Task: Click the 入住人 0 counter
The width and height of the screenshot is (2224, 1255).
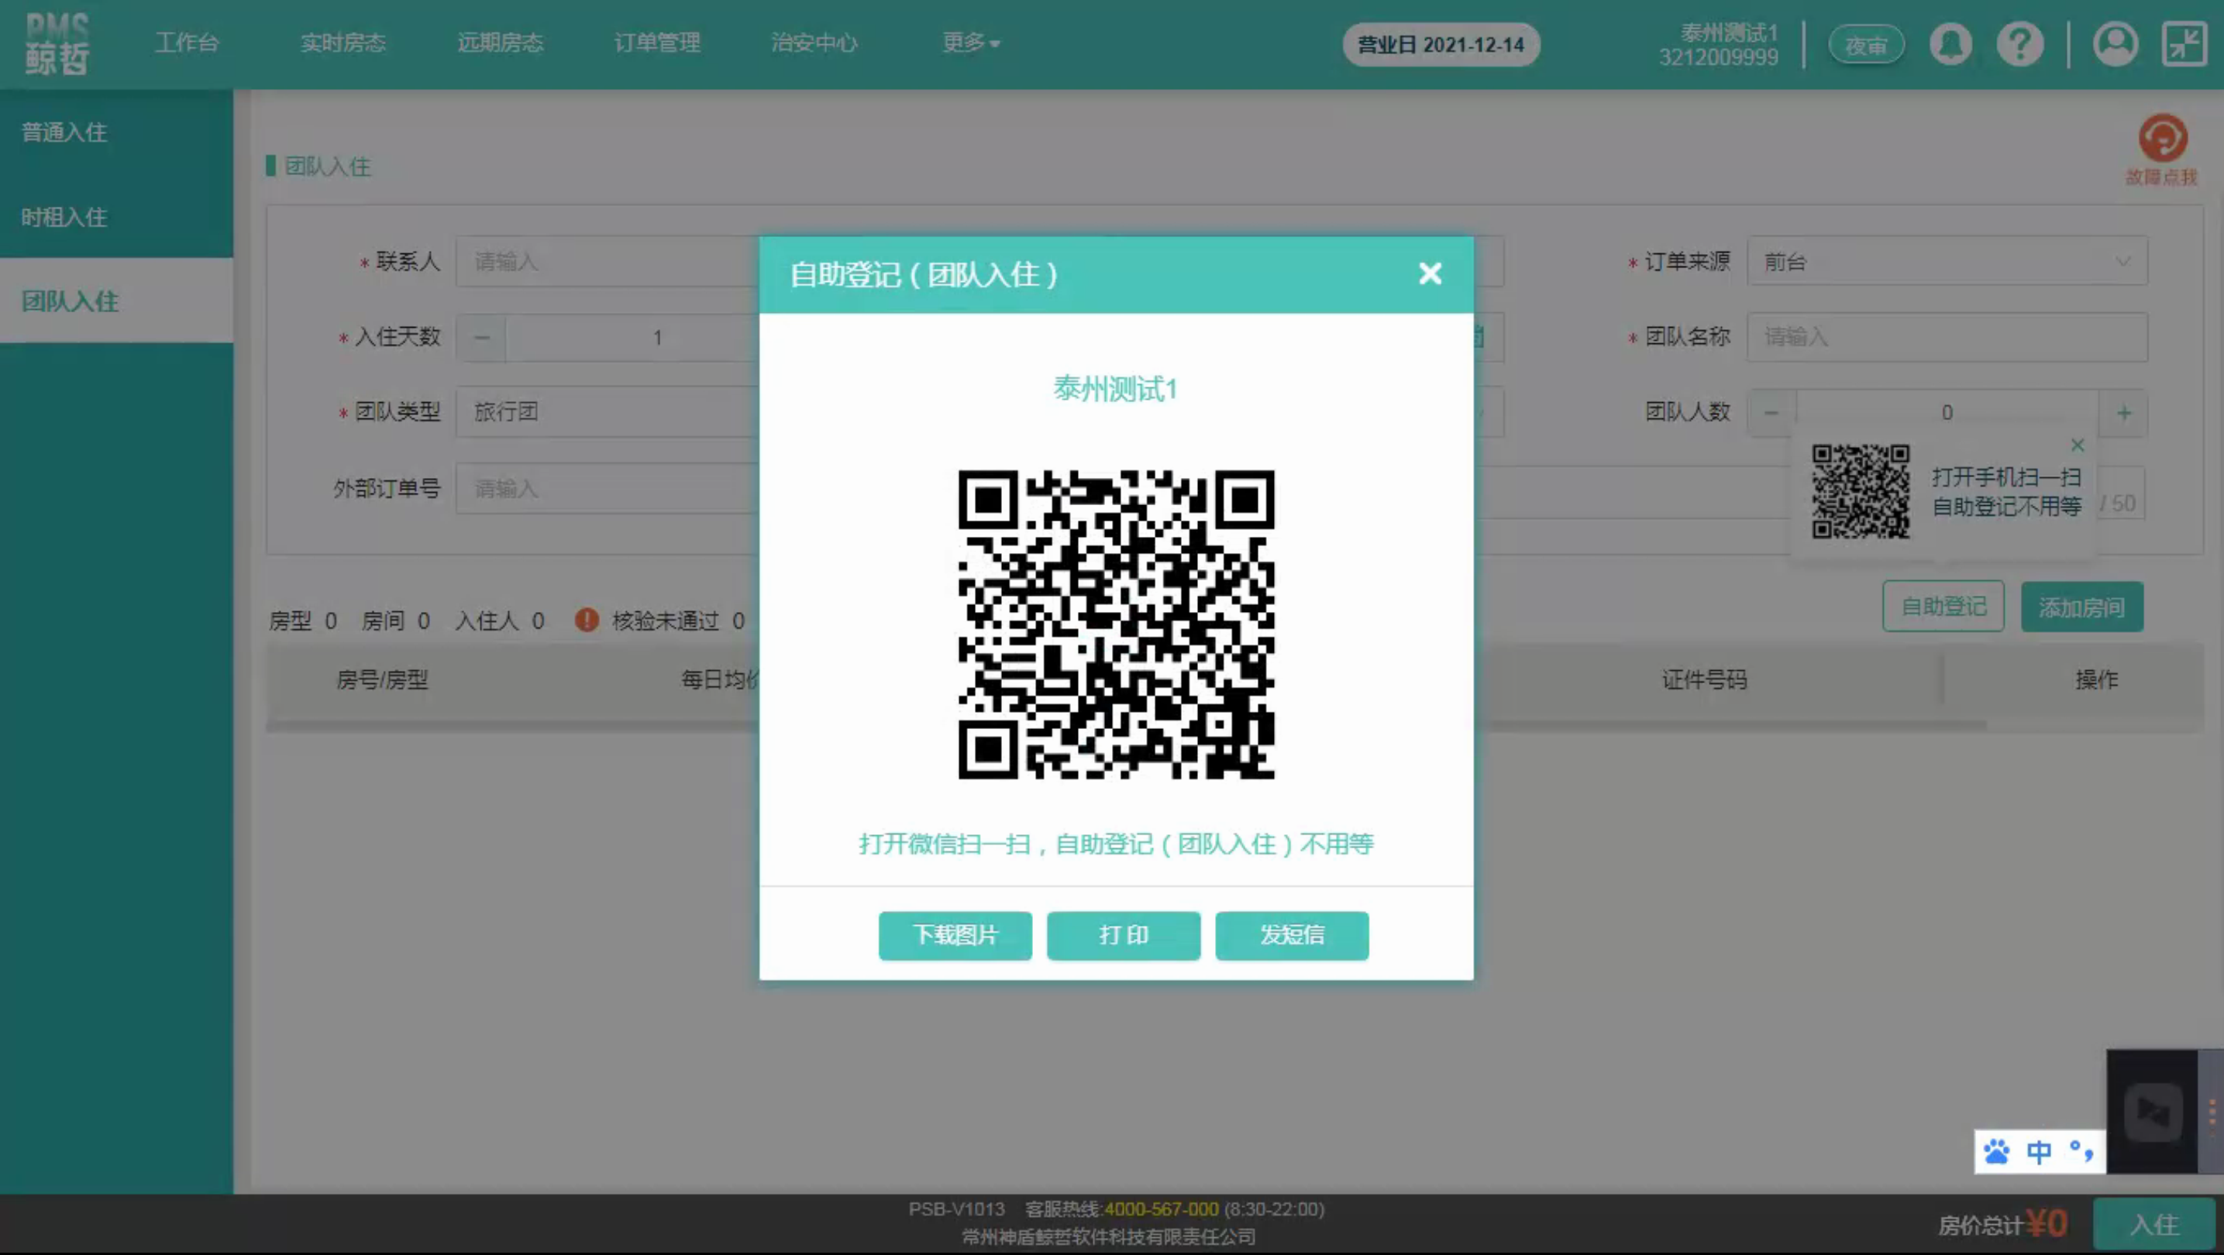Action: (499, 621)
